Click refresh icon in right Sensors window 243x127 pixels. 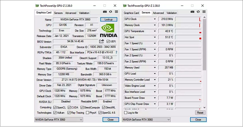(198, 12)
